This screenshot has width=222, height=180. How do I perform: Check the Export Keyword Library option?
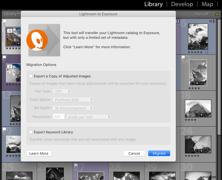(x=31, y=132)
